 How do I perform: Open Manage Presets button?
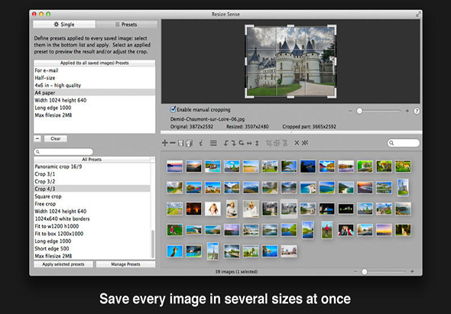pos(125,264)
